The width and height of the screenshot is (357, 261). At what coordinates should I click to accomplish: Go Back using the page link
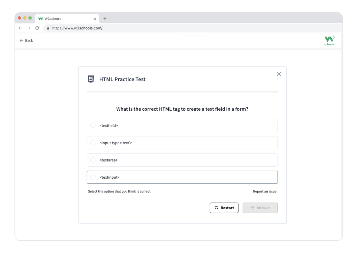tap(26, 41)
